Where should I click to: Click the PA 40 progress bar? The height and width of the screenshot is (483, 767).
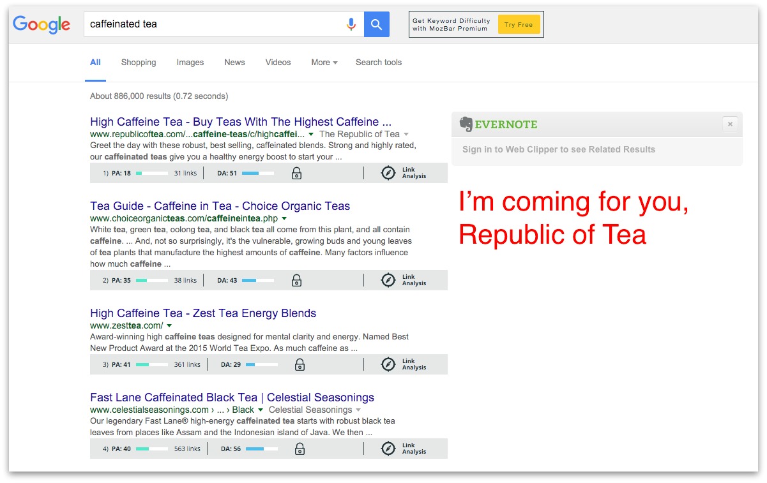tap(152, 449)
